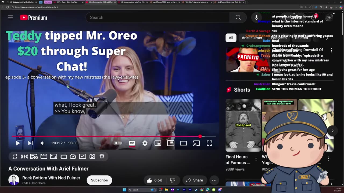Viewport: 344px width, 193px height.
Task: Open the playback speed gauge
Action: pos(73,157)
